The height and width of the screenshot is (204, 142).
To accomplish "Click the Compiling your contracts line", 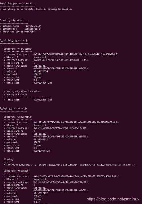I will coord(17,3).
